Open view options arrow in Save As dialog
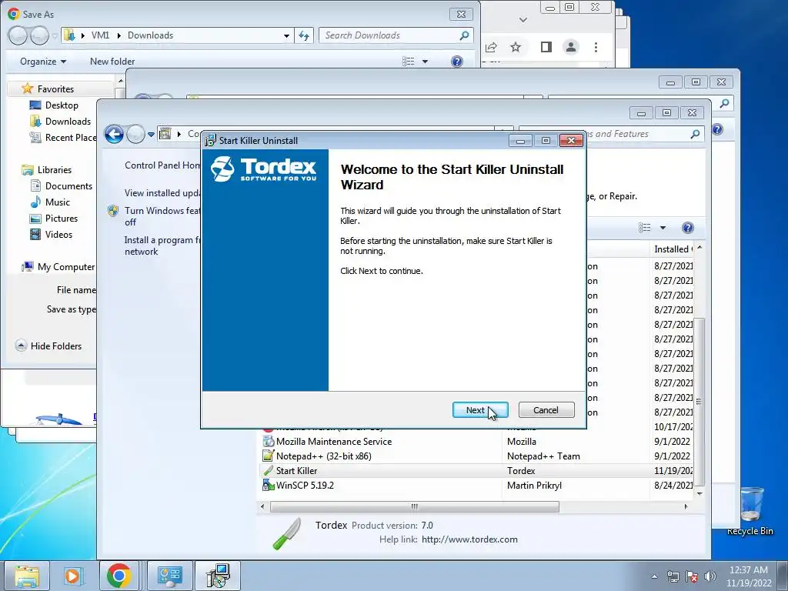This screenshot has width=788, height=591. (x=425, y=62)
